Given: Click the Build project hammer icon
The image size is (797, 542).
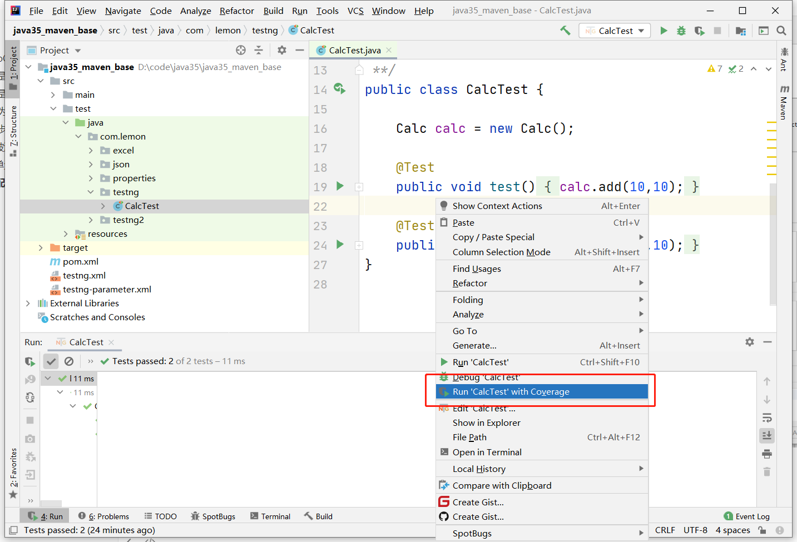Looking at the screenshot, I should point(565,31).
